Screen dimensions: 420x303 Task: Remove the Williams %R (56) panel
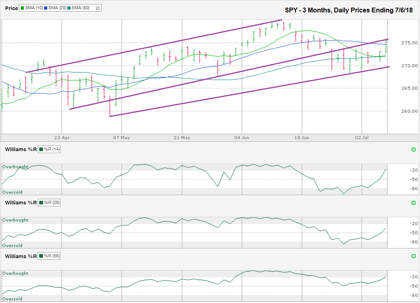(x=414, y=256)
